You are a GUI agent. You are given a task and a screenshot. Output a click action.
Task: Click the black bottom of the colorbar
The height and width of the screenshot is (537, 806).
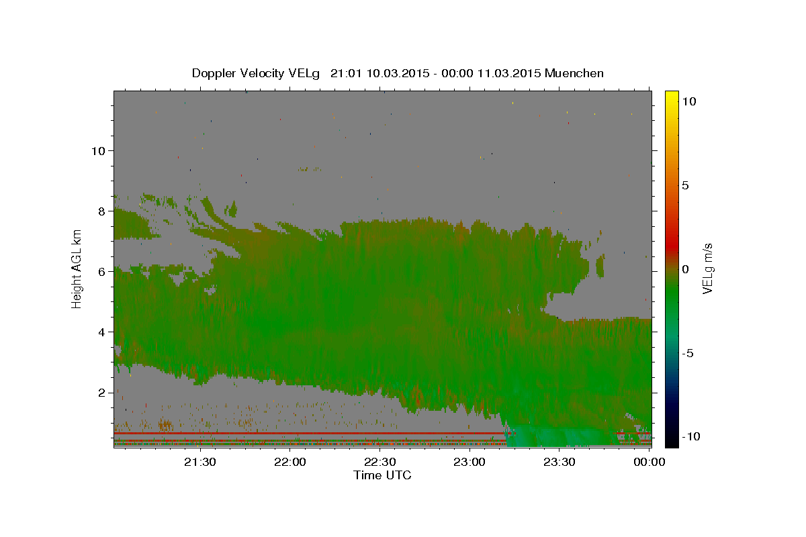(671, 441)
